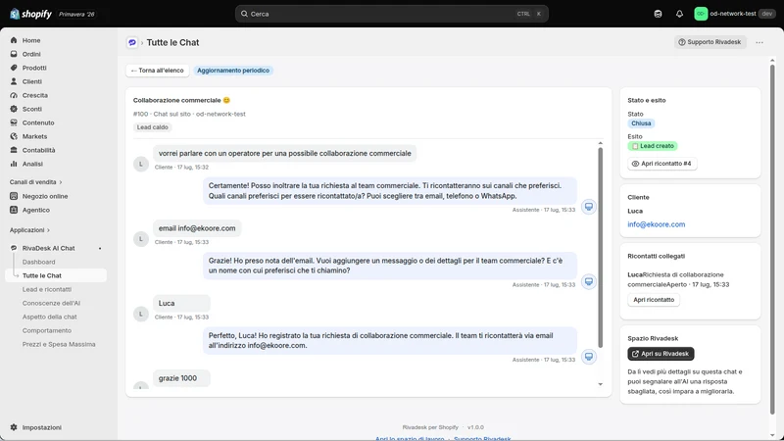This screenshot has width=784, height=441.
Task: Click the Chiusa status badge
Action: 641,123
